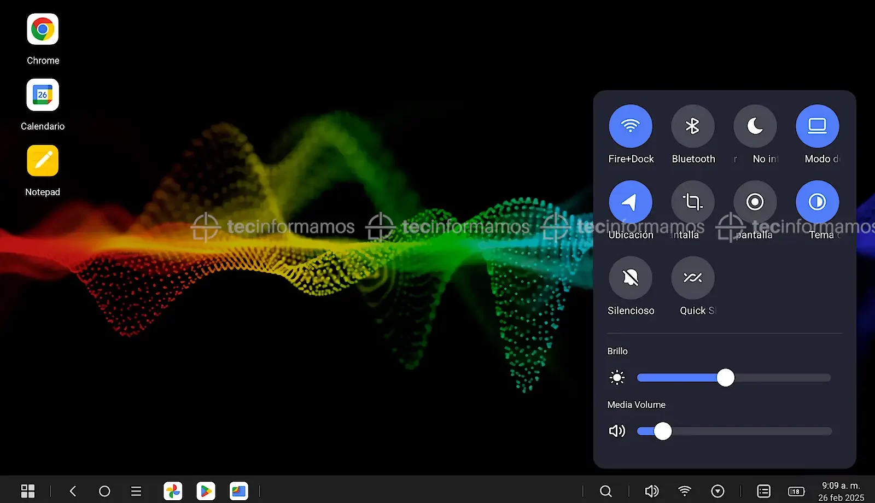Click the Brillo brightness slider handle
This screenshot has height=503, width=875.
pyautogui.click(x=725, y=378)
